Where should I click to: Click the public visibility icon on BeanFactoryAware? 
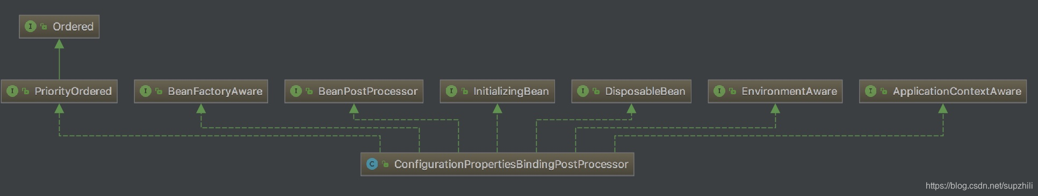(158, 92)
